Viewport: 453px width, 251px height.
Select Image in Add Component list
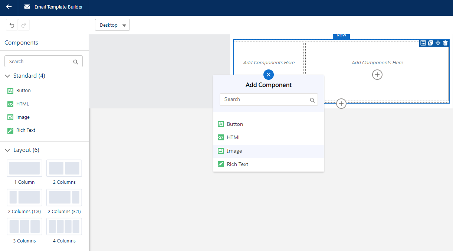coord(234,151)
